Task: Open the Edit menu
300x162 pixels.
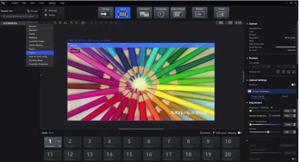Action: [24, 3]
